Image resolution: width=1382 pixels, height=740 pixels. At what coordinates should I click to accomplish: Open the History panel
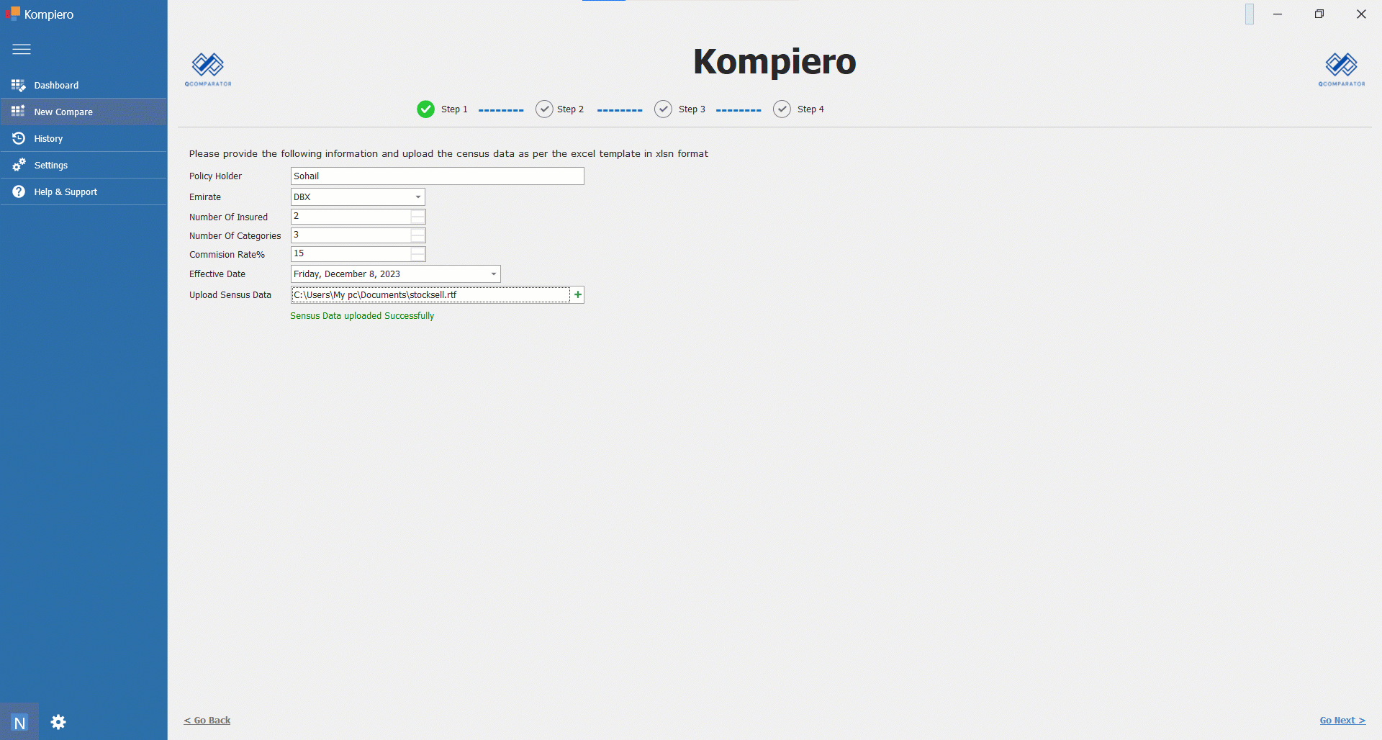pyautogui.click(x=48, y=138)
